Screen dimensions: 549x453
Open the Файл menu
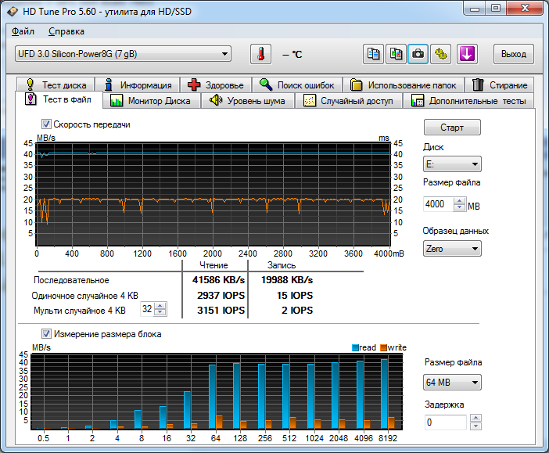23,31
